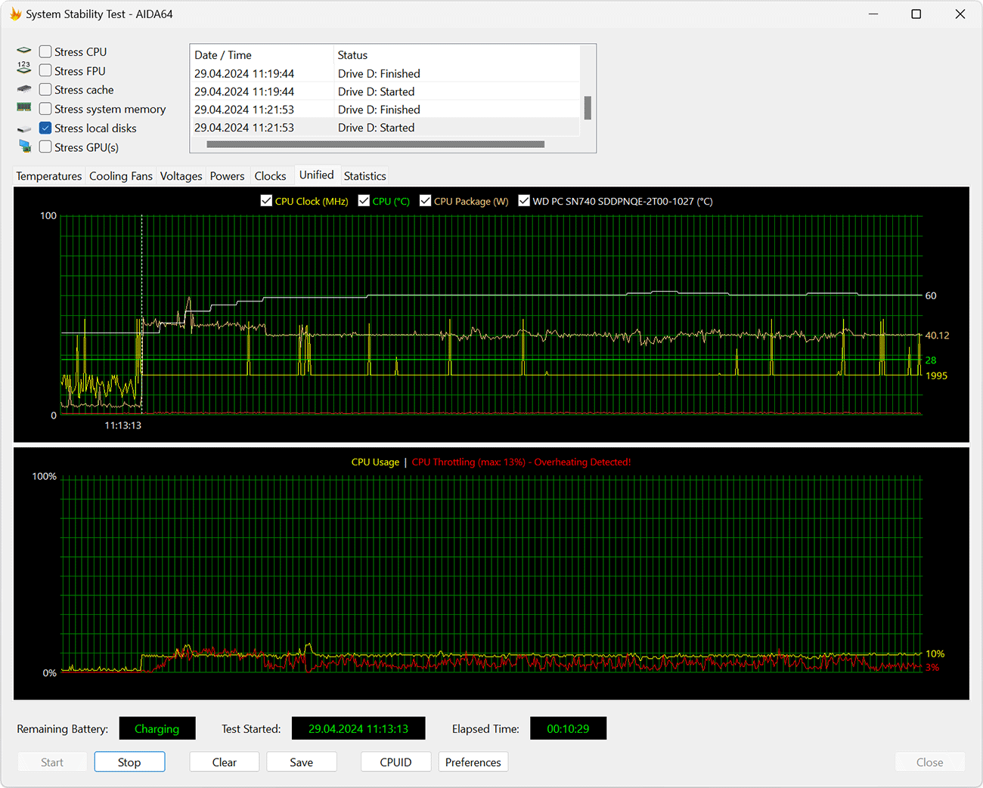Enable the Stress CPU checkbox
The height and width of the screenshot is (788, 983).
(46, 51)
